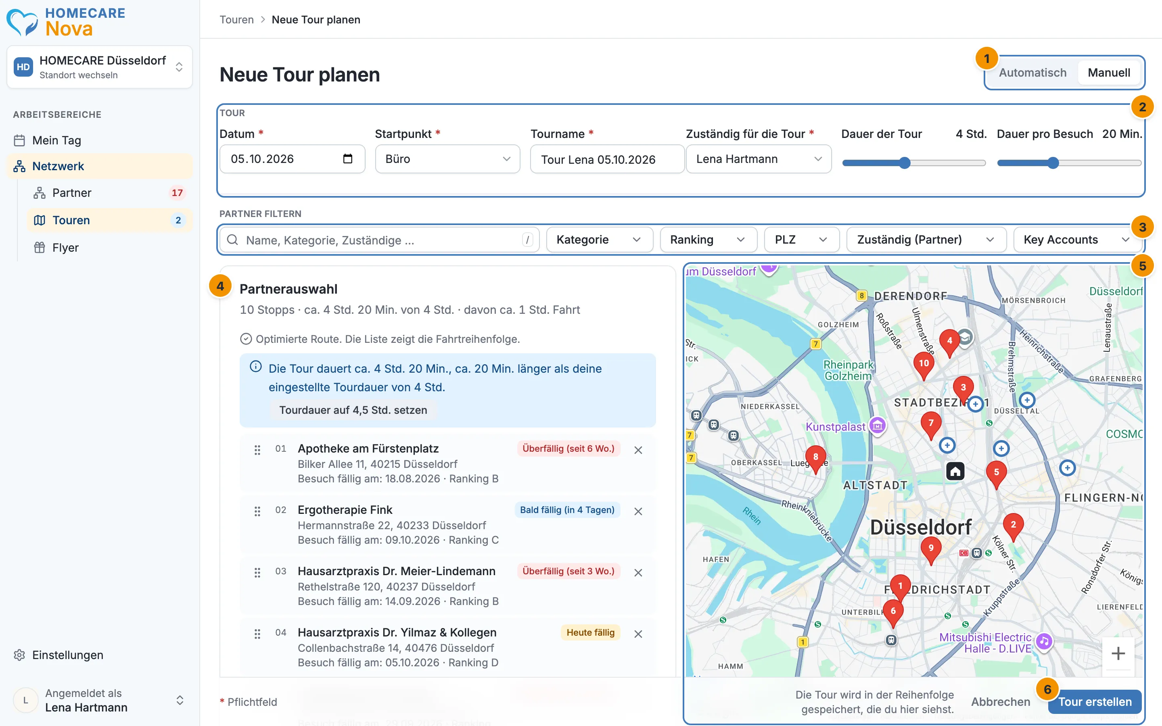Click the Dauer der Tour slider handle
The height and width of the screenshot is (726, 1162).
coord(905,163)
